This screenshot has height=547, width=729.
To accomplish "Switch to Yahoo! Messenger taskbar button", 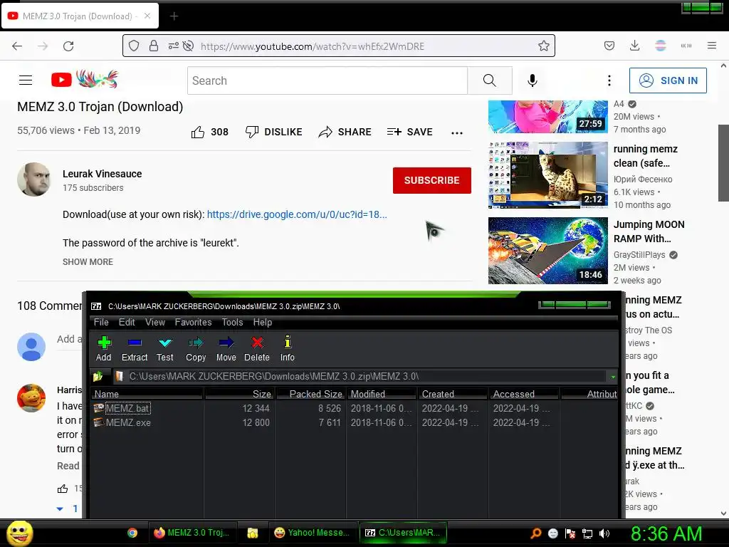I will (312, 533).
